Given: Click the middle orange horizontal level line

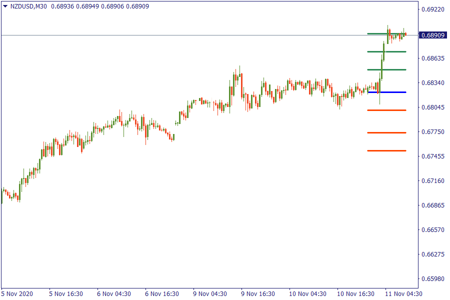Looking at the screenshot, I should (x=386, y=132).
